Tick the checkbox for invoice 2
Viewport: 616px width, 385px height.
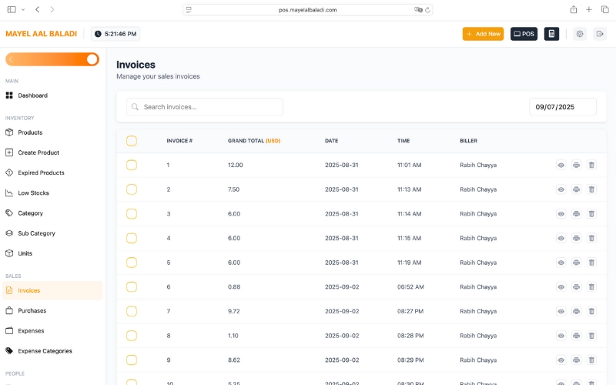132,189
